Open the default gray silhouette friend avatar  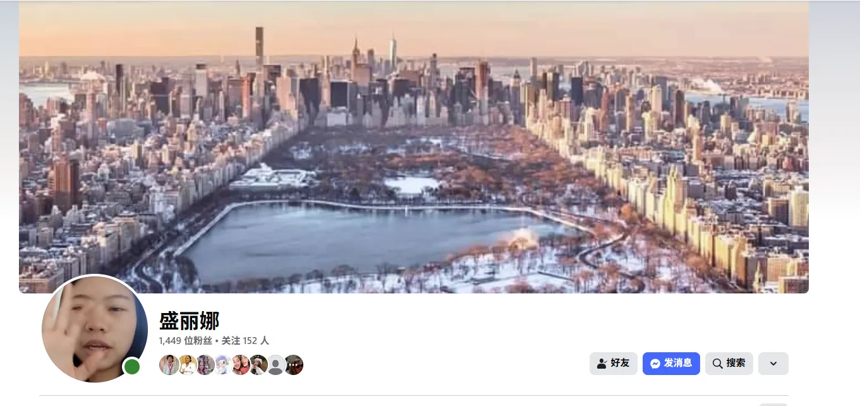click(x=276, y=365)
